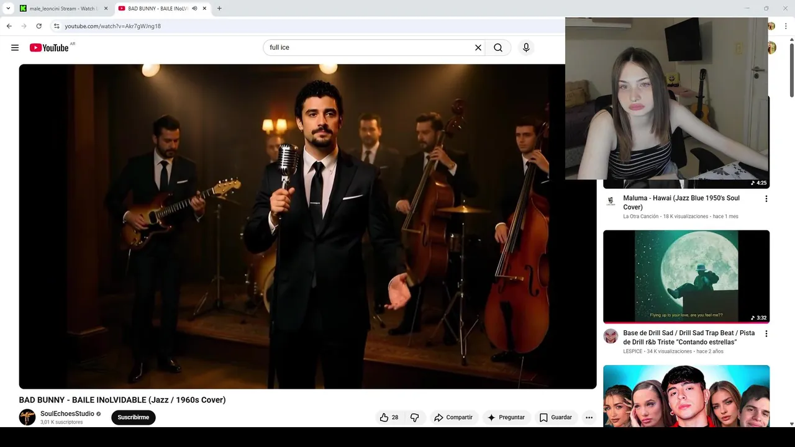
Task: Open the Base de Drill Sad video title
Action: [689, 338]
